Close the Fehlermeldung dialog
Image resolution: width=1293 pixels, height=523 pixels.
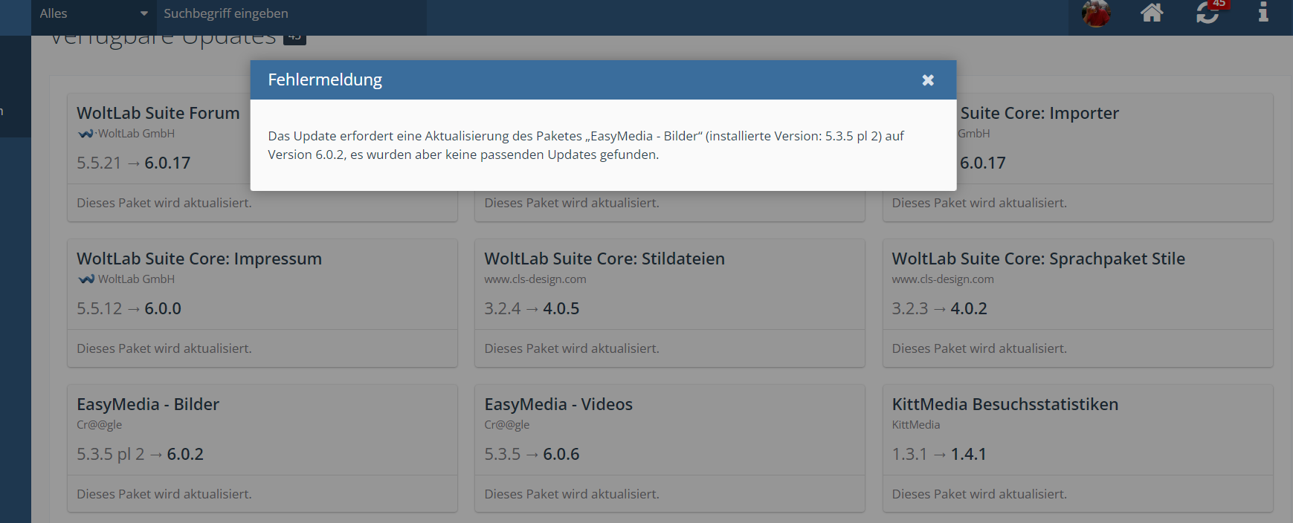click(x=927, y=80)
